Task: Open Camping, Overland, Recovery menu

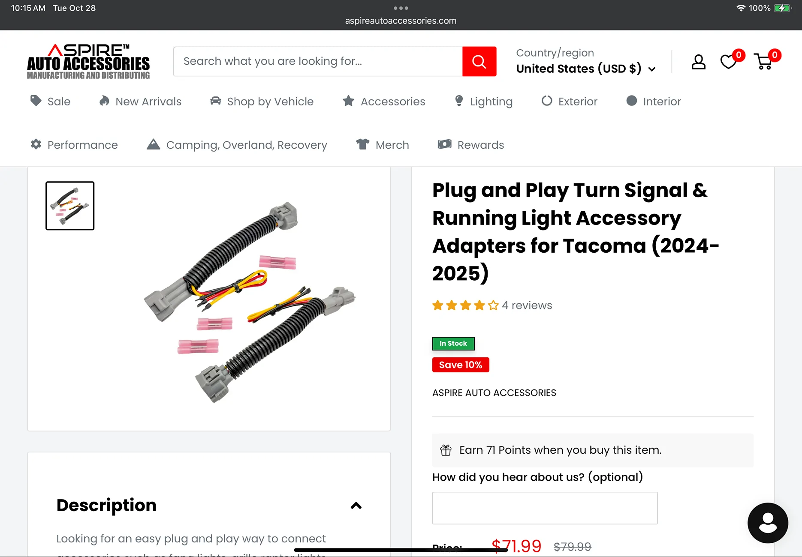Action: (237, 145)
